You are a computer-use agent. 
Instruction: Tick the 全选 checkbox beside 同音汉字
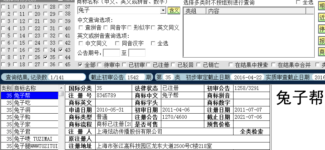[x=153, y=43]
